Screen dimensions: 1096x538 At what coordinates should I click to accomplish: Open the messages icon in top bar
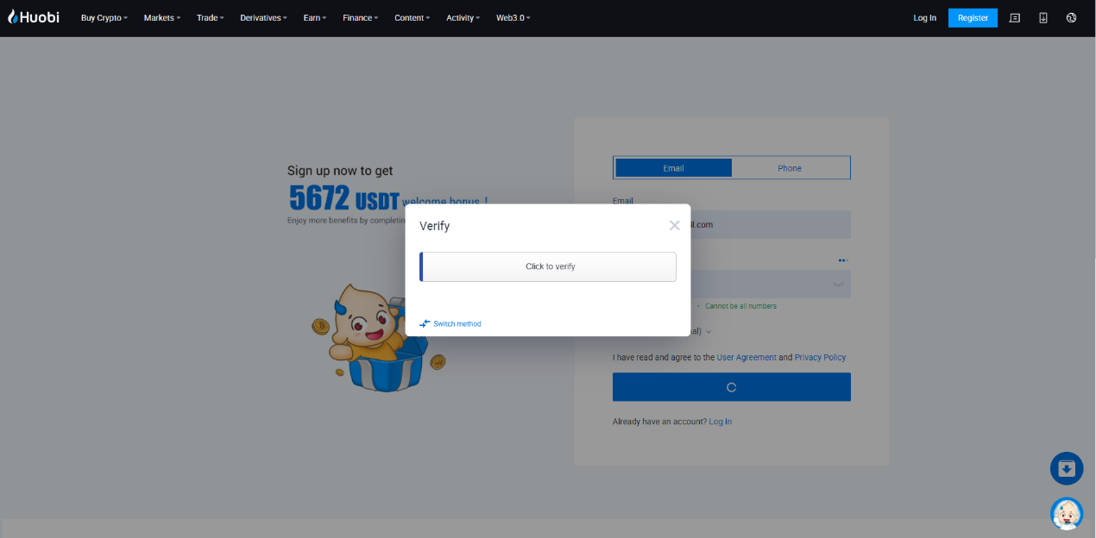point(1015,17)
